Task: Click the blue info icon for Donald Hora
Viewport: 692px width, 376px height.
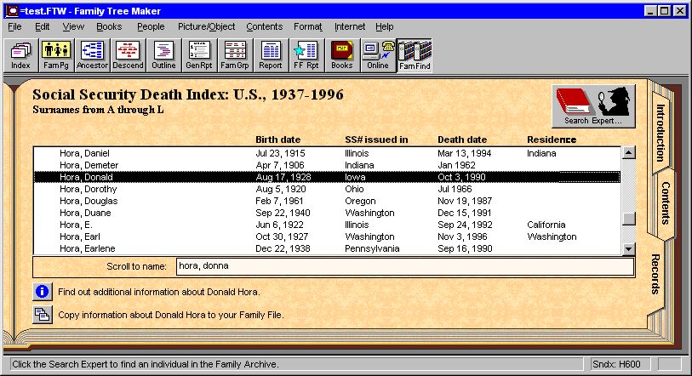Action: click(43, 292)
